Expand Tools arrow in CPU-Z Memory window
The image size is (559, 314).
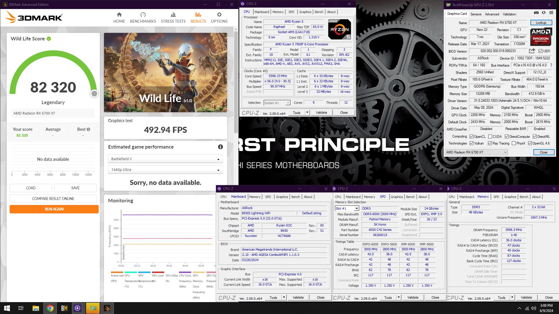pos(512,297)
